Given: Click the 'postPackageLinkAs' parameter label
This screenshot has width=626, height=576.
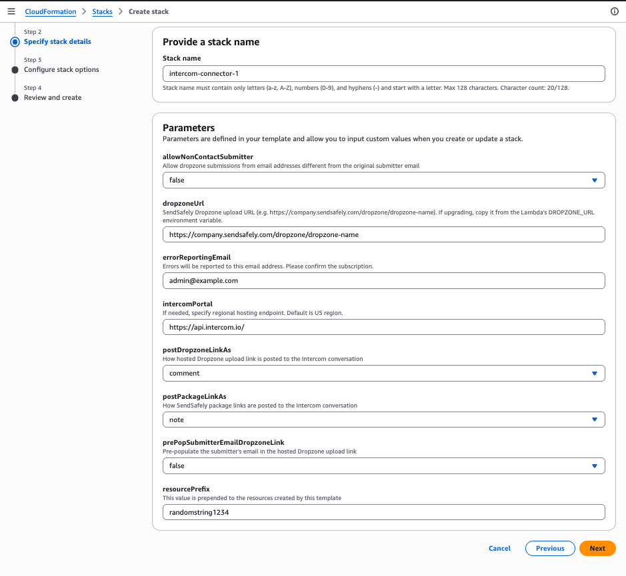Looking at the screenshot, I should click(195, 396).
